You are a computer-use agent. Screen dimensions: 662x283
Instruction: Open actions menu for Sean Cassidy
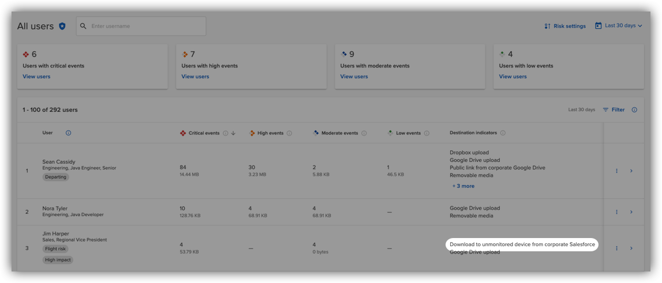pos(616,171)
